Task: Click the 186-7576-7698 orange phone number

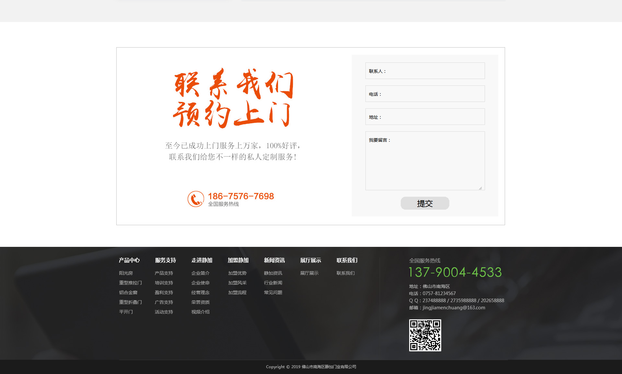Action: pos(241,196)
